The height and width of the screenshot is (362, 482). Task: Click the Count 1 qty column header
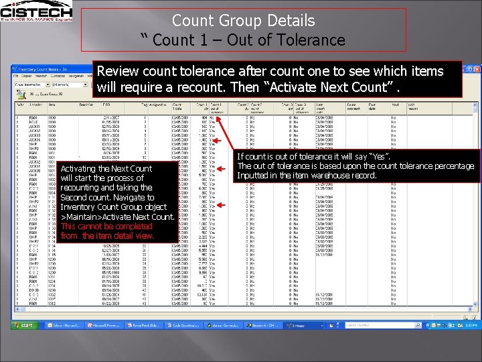[x=199, y=109]
